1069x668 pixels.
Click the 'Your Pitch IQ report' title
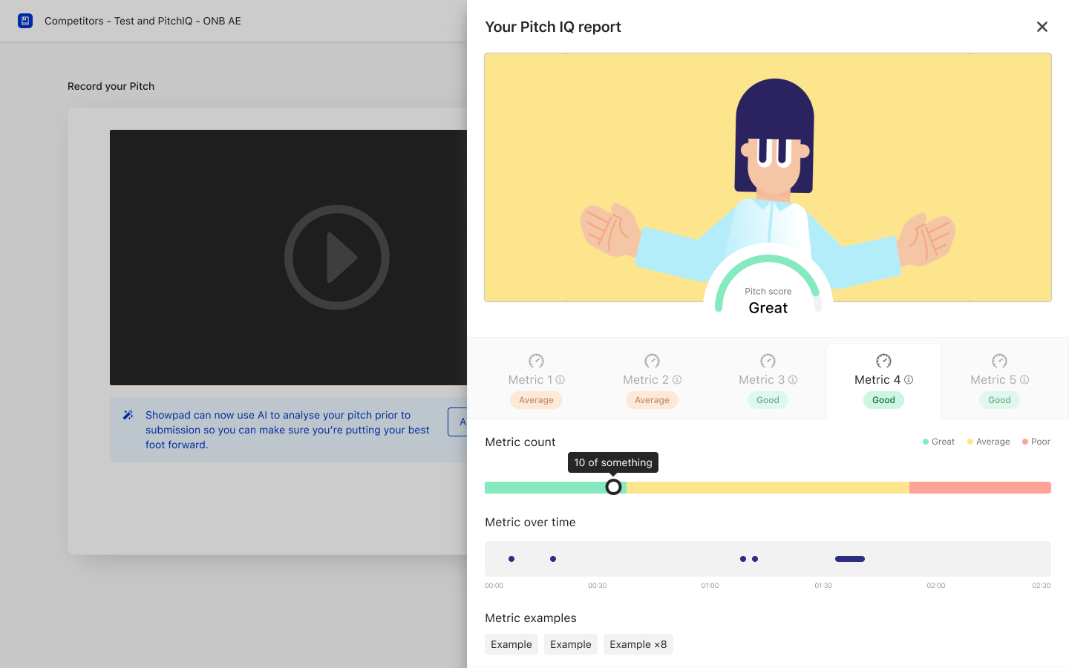[x=553, y=27]
